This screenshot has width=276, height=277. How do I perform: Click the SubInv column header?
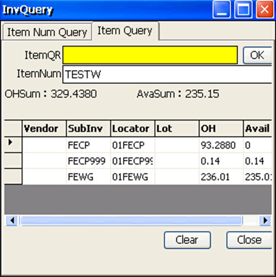(x=88, y=128)
